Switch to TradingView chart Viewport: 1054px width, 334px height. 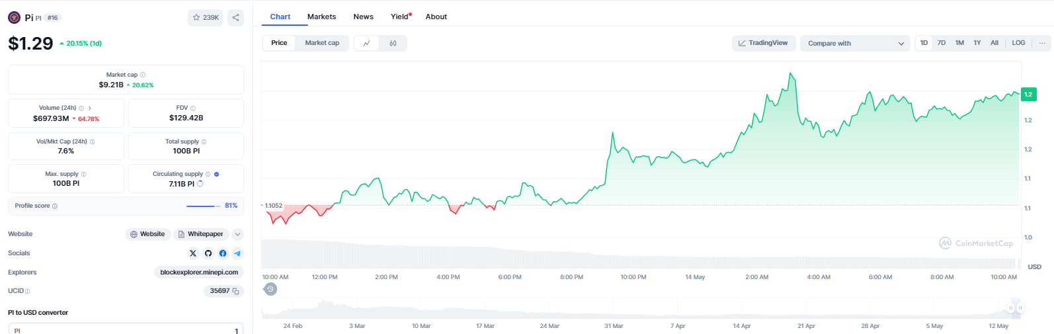[763, 43]
